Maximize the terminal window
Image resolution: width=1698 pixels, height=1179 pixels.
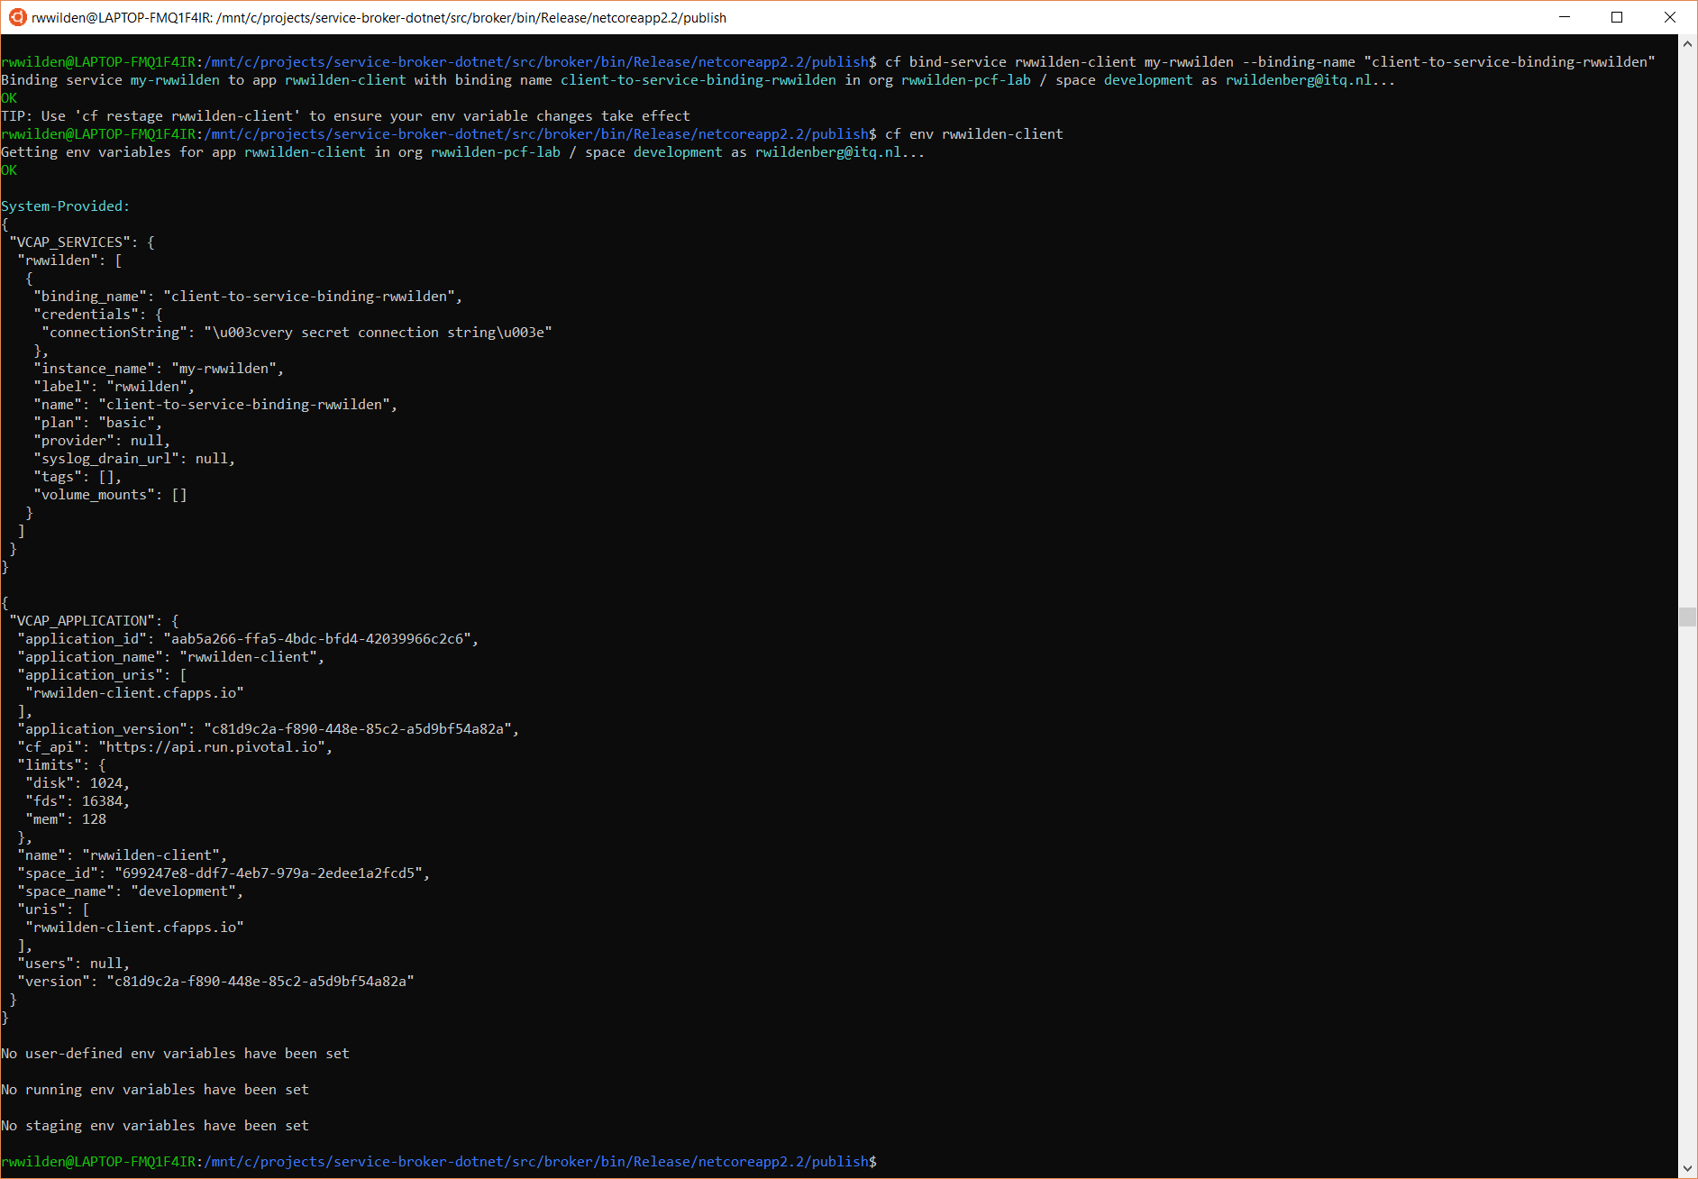(x=1617, y=17)
